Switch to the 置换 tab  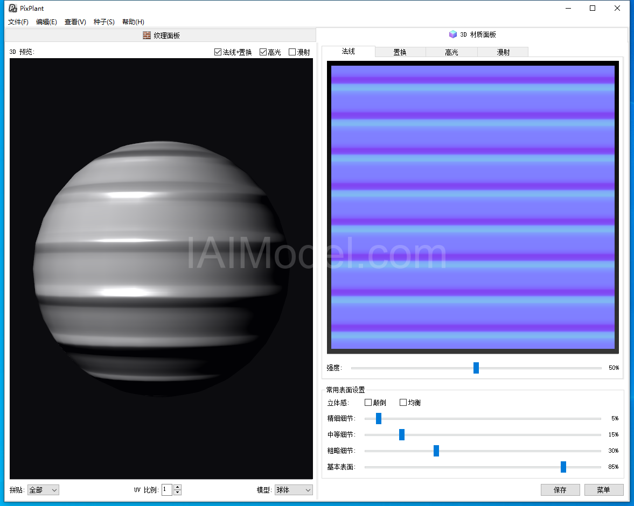coord(400,52)
